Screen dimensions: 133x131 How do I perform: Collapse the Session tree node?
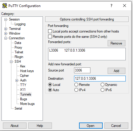pyautogui.click(x=6, y=19)
